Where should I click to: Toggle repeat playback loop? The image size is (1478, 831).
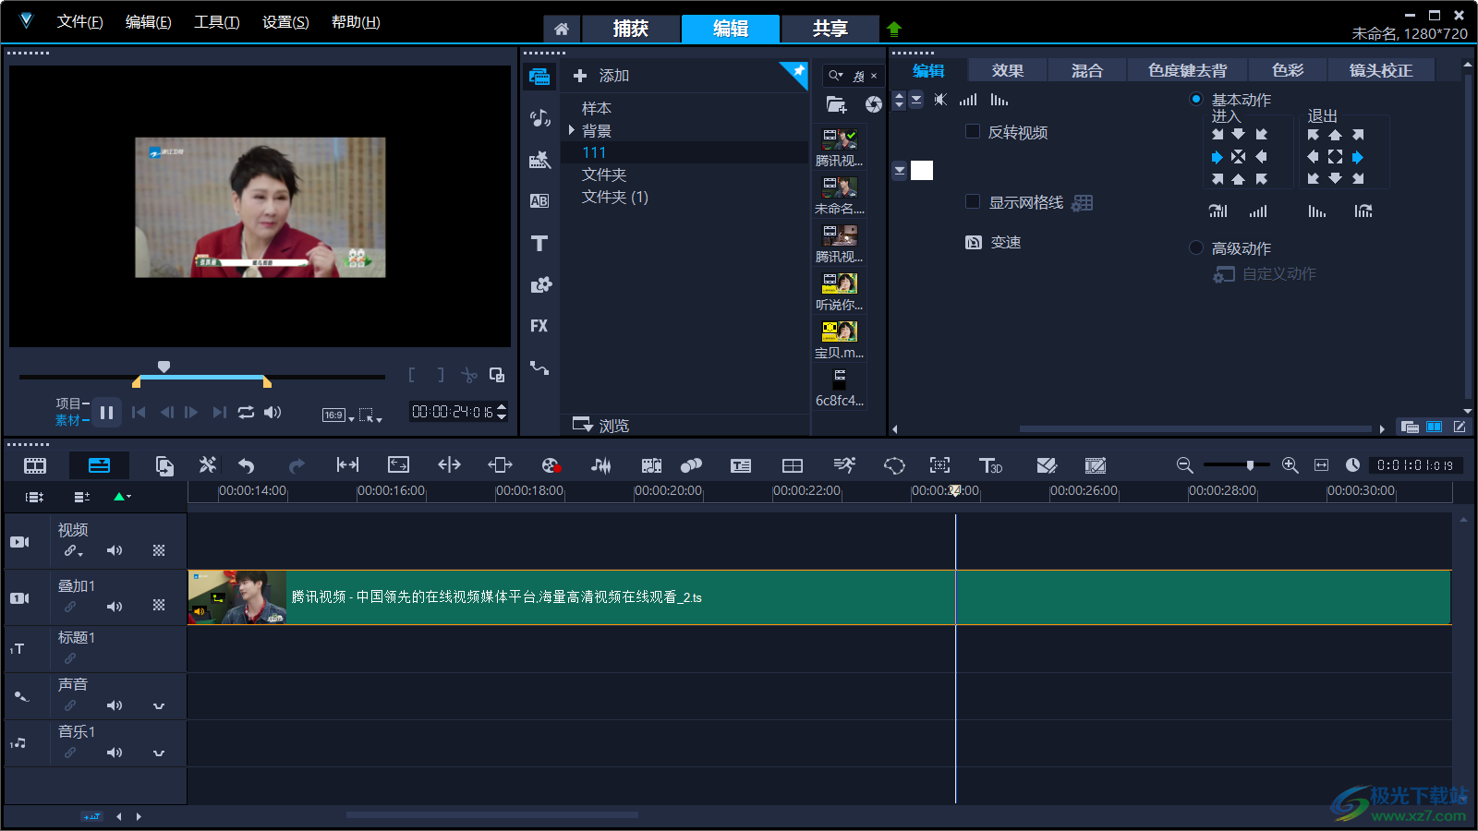click(x=246, y=413)
